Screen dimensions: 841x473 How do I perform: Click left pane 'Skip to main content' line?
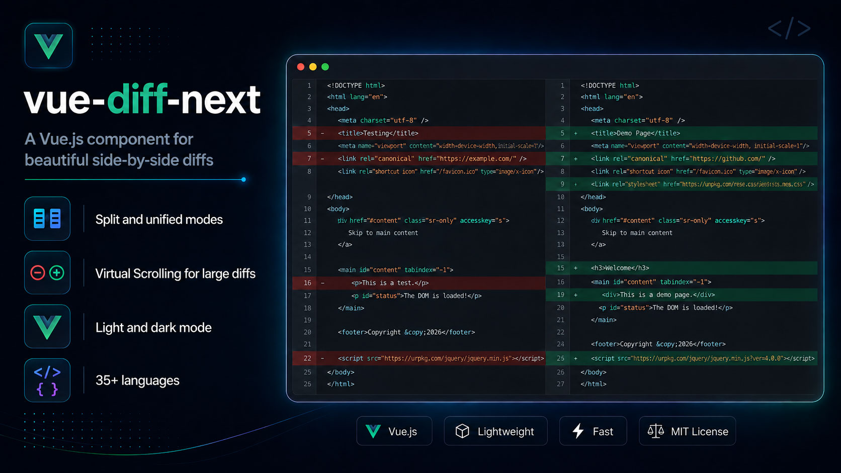click(x=383, y=233)
